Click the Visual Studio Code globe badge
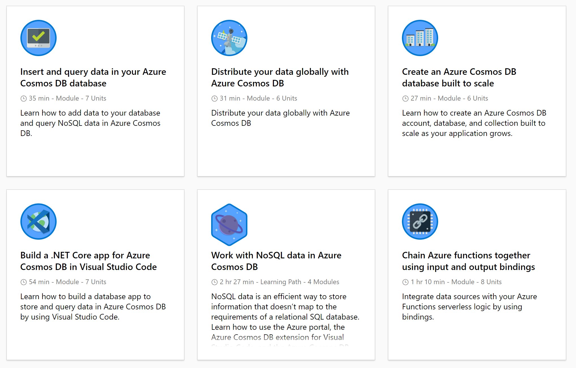 [38, 222]
